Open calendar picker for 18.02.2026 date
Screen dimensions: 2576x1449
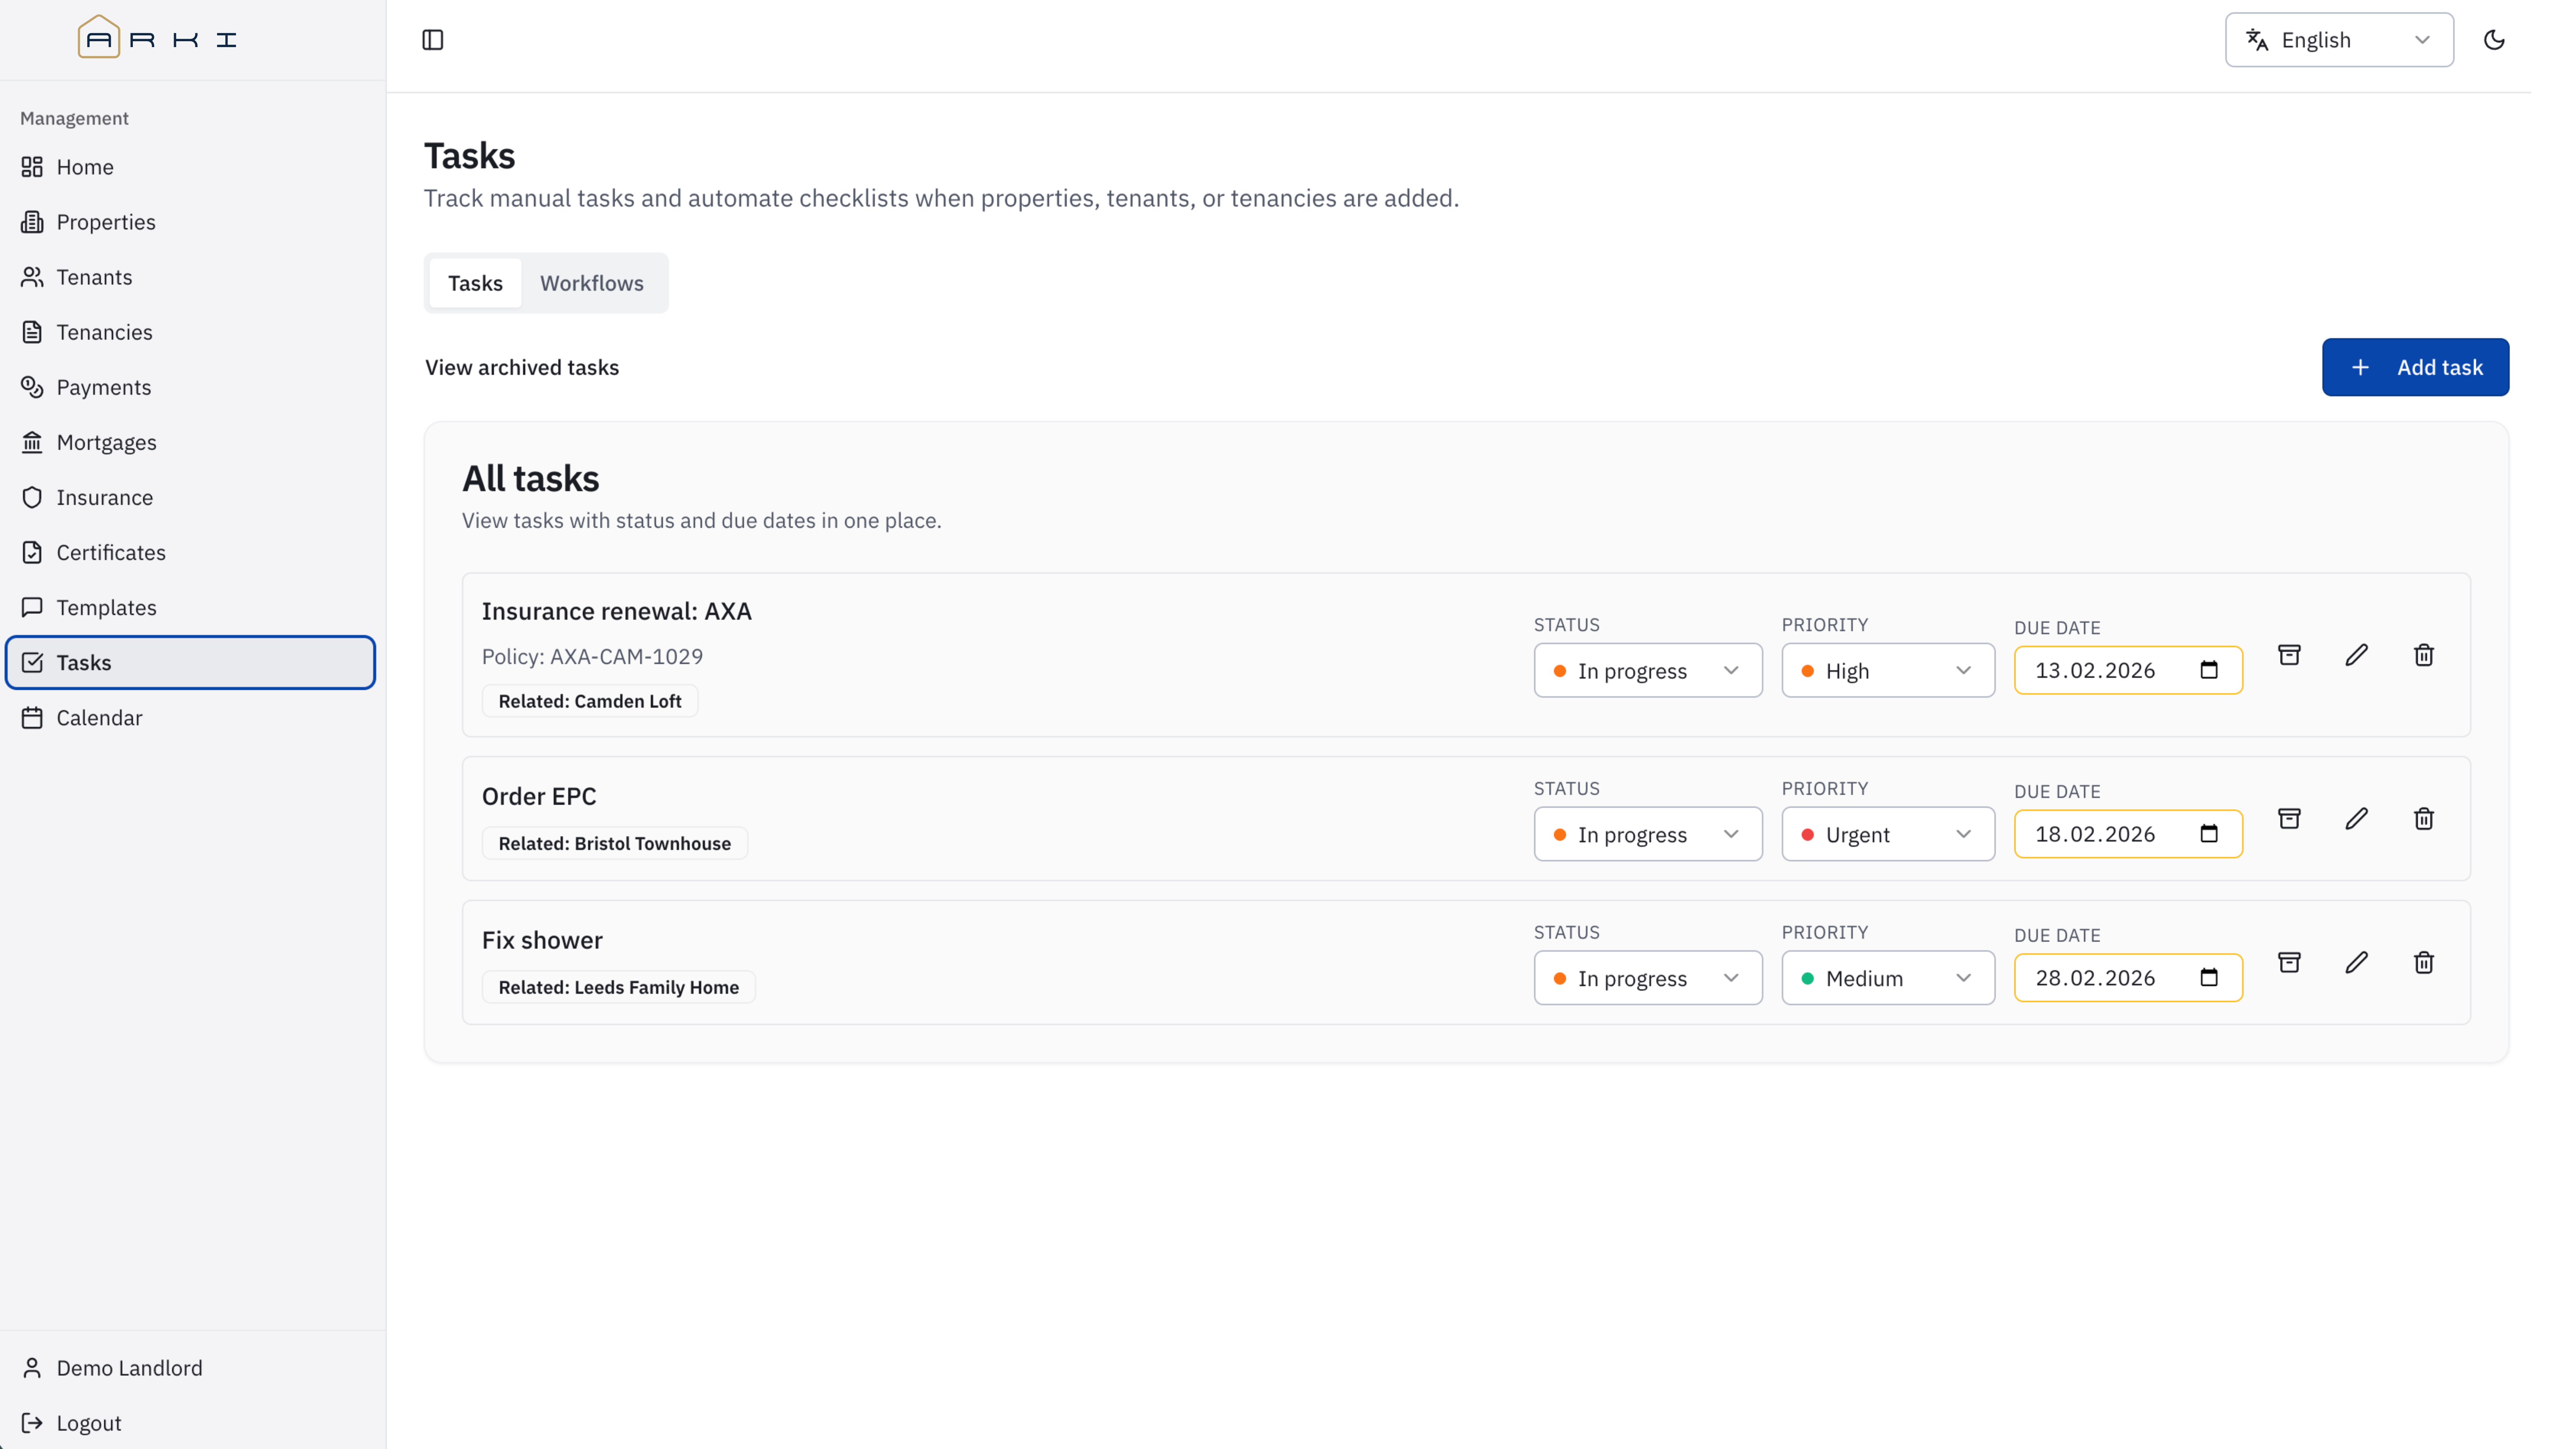click(2209, 834)
